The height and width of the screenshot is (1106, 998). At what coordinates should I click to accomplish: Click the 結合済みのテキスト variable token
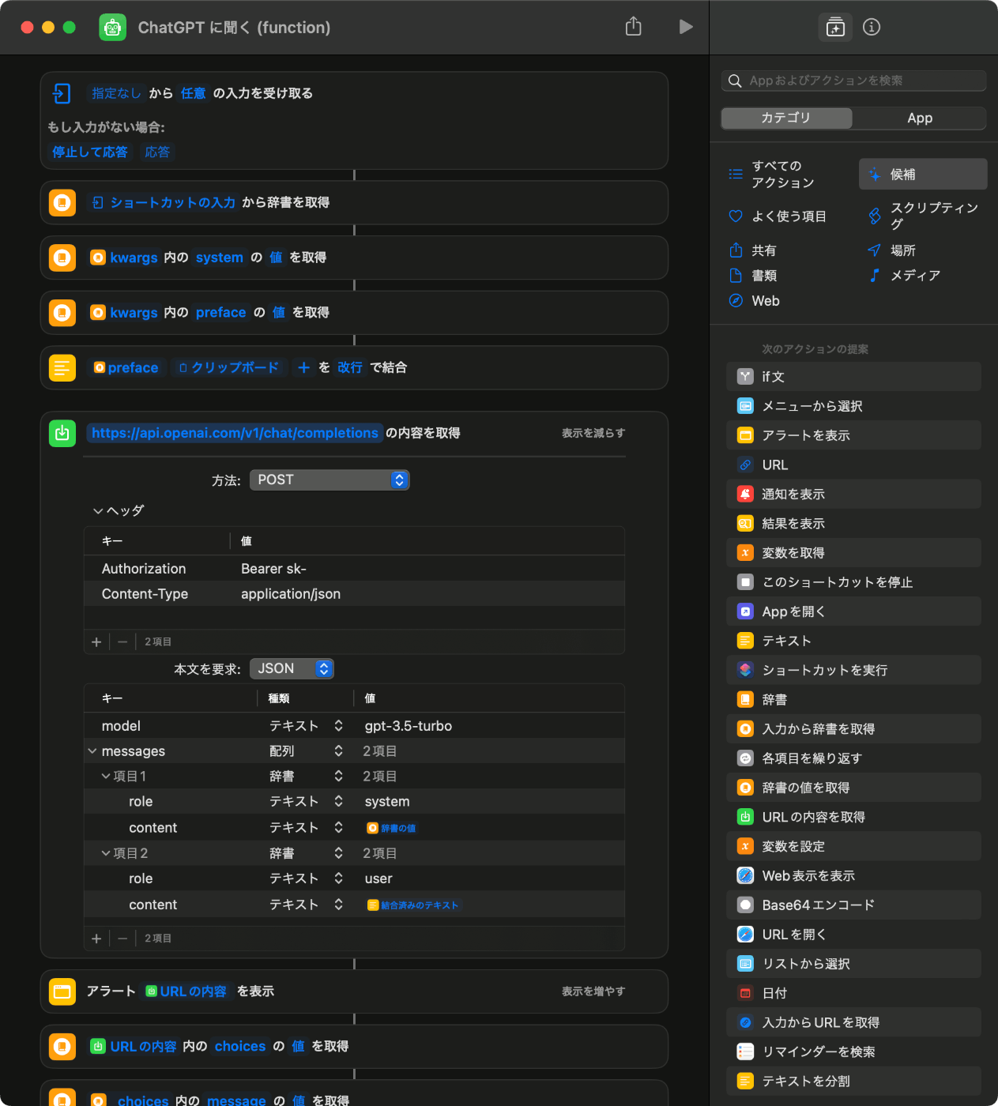[x=413, y=905]
